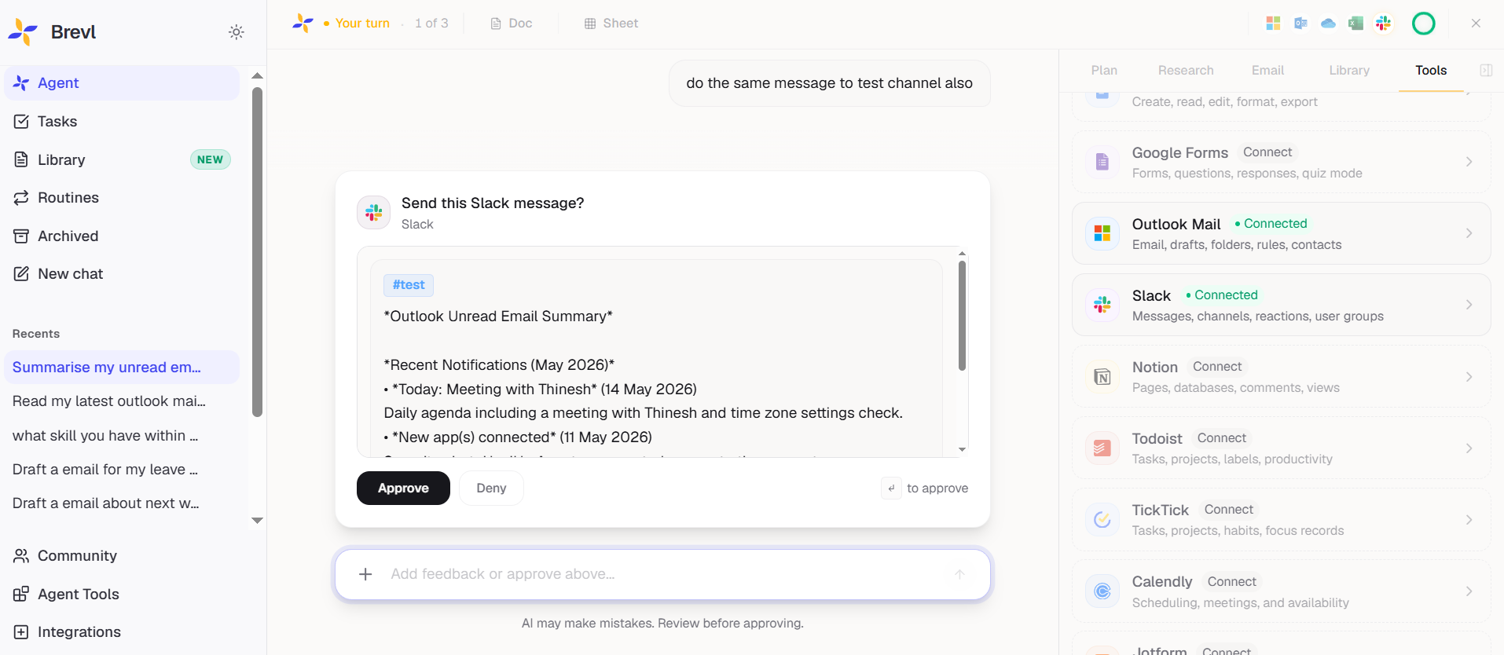Click the sidebar scroll-down arrow
The image size is (1504, 655).
tap(257, 521)
